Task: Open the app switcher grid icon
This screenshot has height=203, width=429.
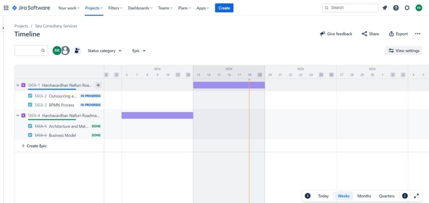Action: 6,8
